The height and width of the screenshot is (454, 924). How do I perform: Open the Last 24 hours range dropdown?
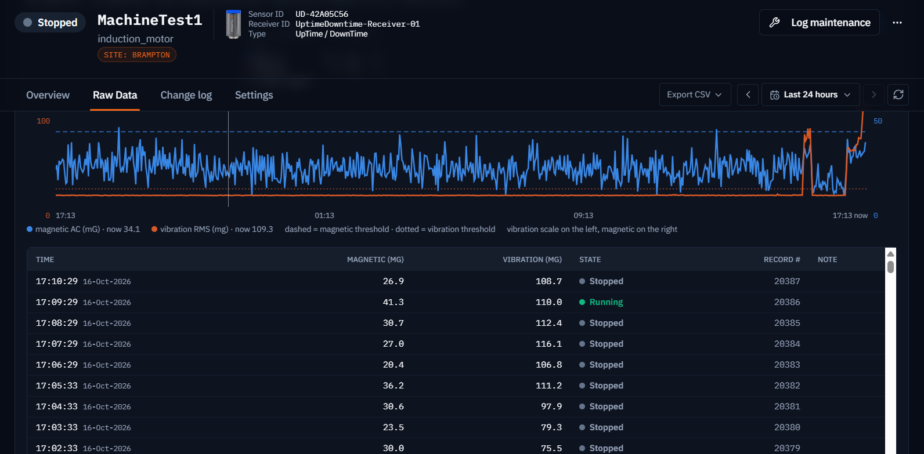pyautogui.click(x=811, y=95)
